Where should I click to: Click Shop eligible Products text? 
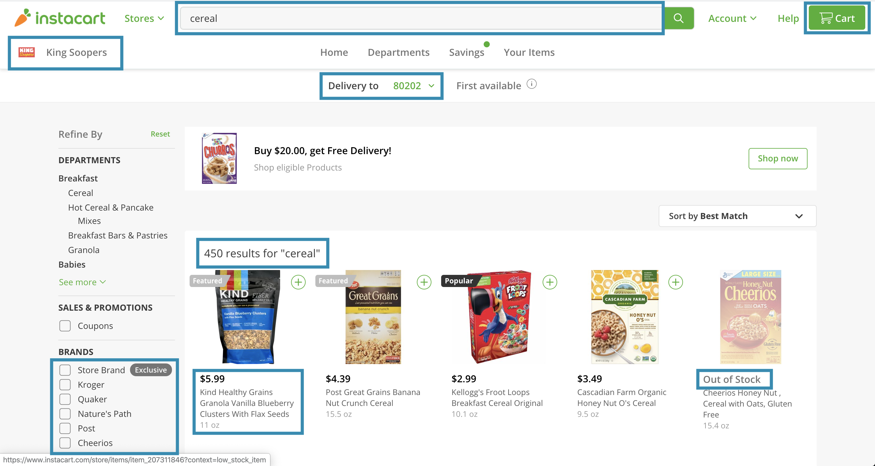297,167
